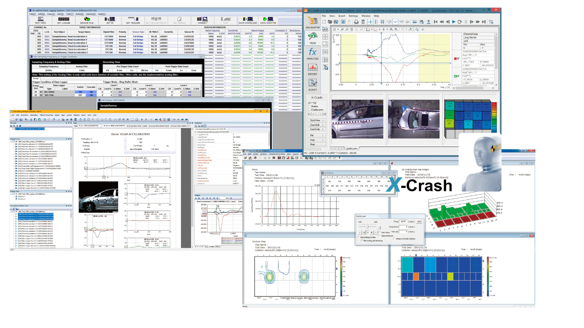Expand the QuickCalc submenu

click(317, 129)
